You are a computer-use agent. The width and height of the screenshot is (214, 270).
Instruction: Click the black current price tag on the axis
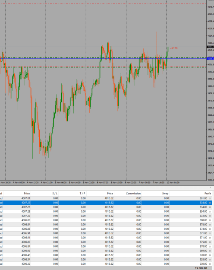click(x=211, y=47)
